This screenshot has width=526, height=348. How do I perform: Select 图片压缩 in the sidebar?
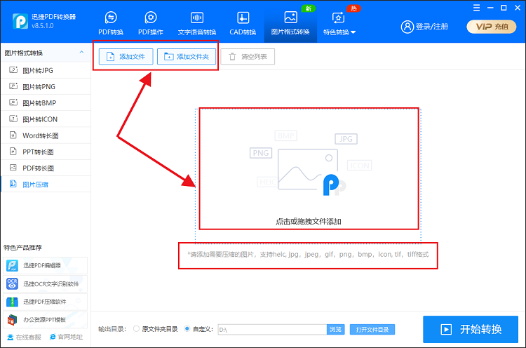(x=46, y=185)
